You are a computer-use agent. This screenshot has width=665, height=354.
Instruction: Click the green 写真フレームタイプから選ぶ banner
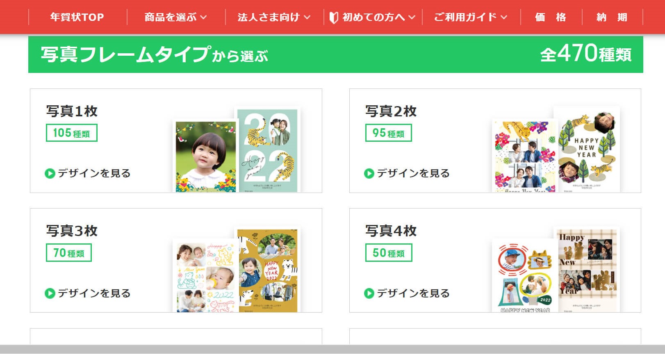click(x=335, y=54)
